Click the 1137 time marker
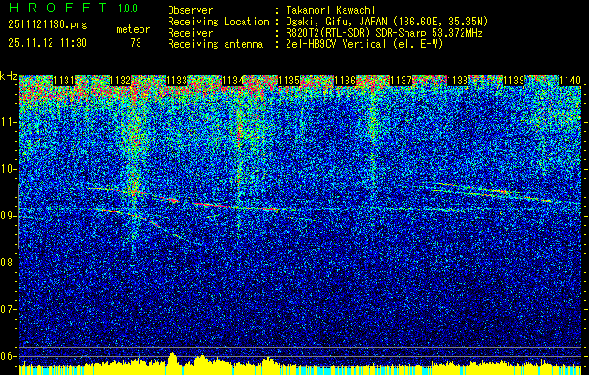The width and height of the screenshot is (589, 375). click(x=401, y=81)
